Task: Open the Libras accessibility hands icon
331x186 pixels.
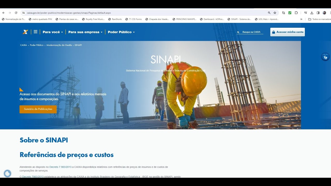Action: point(325,57)
